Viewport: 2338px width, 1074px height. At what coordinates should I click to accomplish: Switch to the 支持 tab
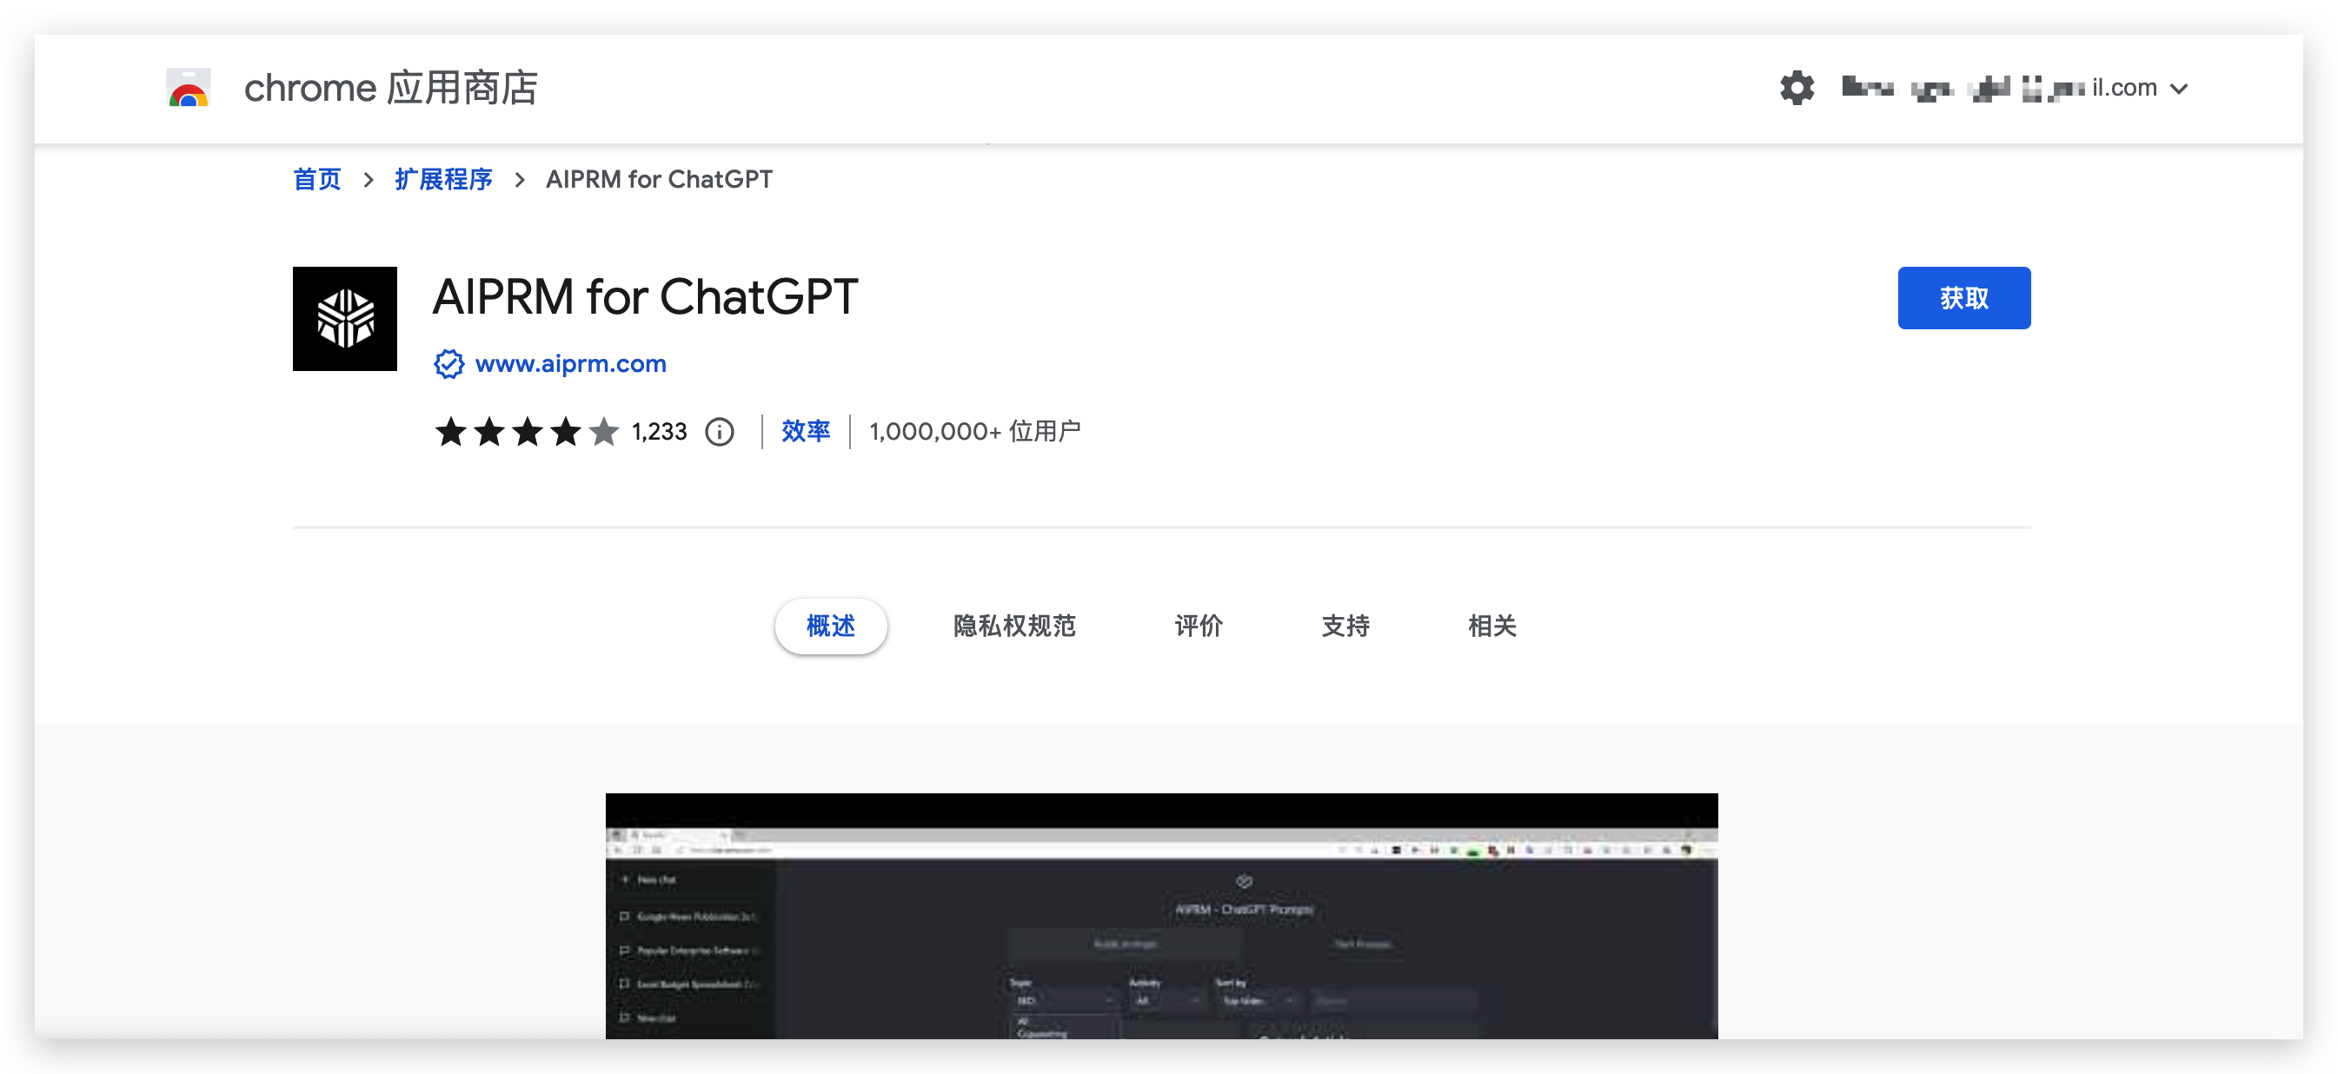[1346, 626]
